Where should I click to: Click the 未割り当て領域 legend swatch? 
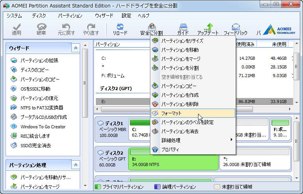coord(217,187)
